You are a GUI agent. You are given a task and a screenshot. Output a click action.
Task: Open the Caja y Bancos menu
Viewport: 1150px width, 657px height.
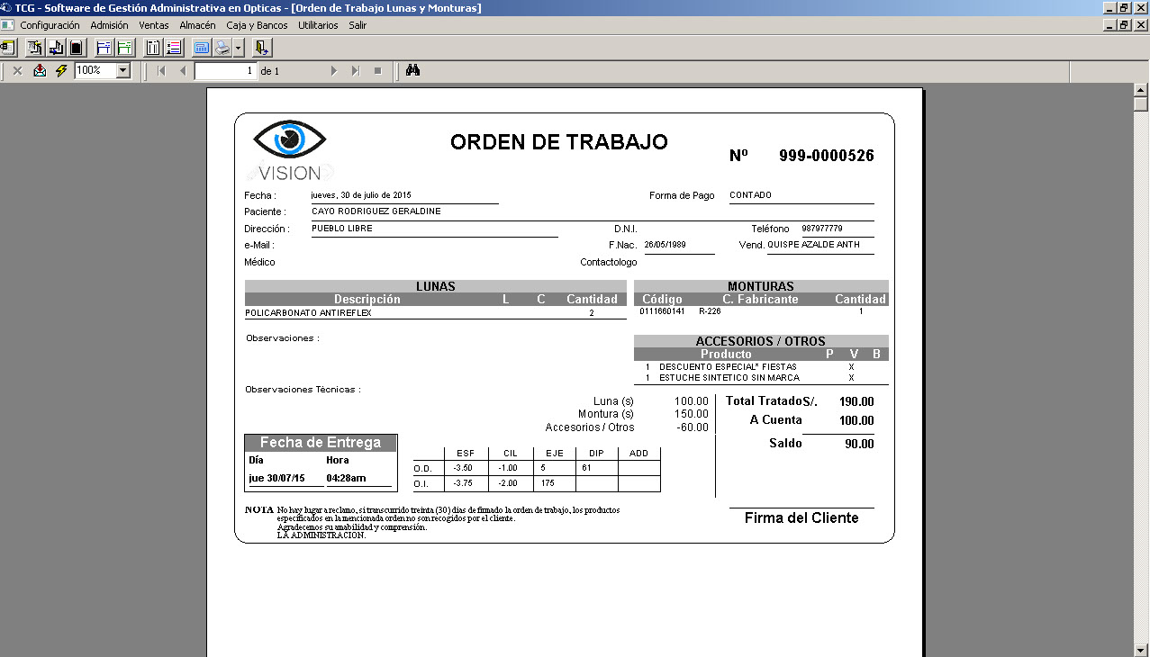coord(257,25)
